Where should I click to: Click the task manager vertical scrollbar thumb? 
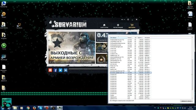coord(192,75)
